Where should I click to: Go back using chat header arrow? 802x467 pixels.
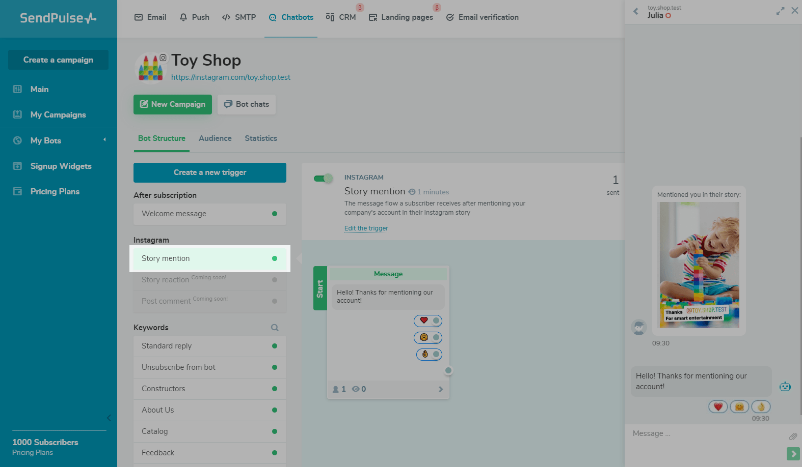pyautogui.click(x=636, y=11)
